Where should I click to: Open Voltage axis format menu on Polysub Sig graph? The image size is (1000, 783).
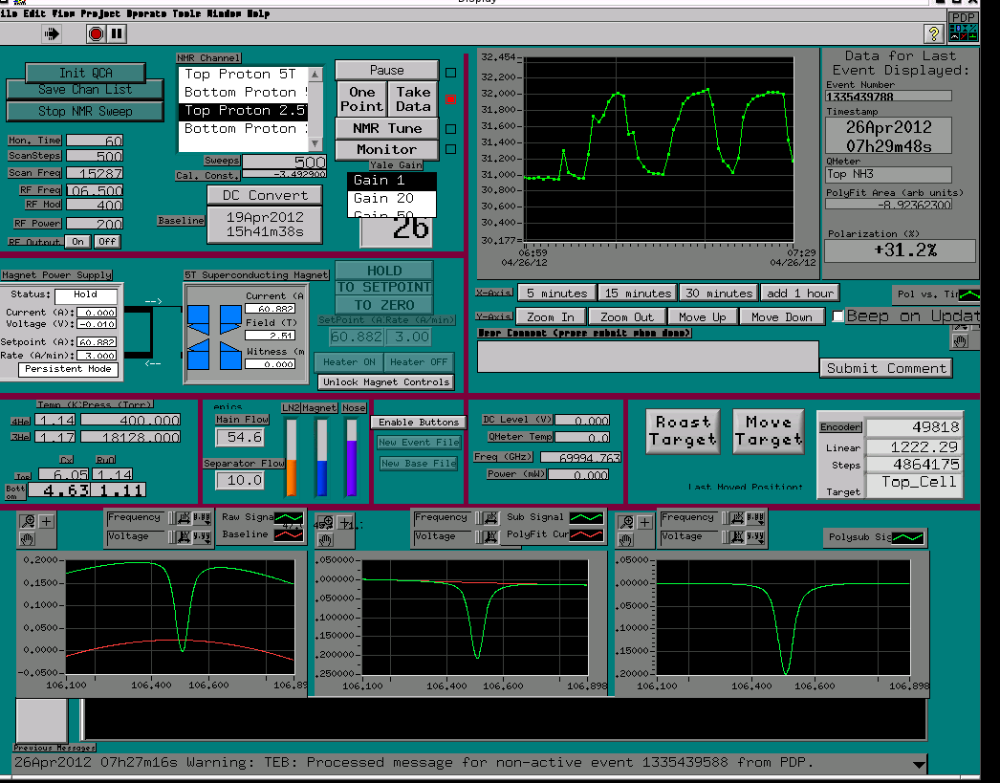755,537
